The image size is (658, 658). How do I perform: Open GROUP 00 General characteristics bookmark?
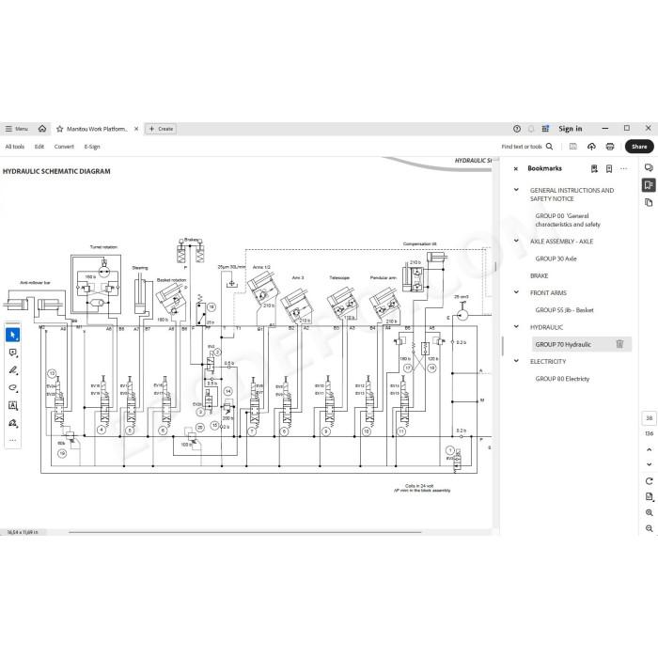click(568, 220)
